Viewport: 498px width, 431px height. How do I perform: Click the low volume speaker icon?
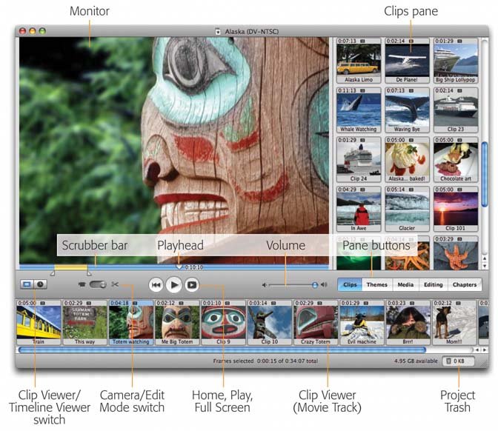(265, 284)
